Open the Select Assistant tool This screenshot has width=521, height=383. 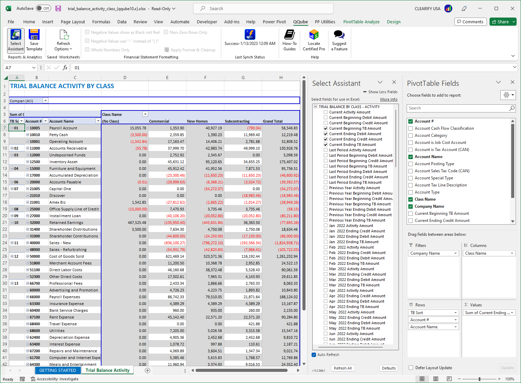point(16,40)
